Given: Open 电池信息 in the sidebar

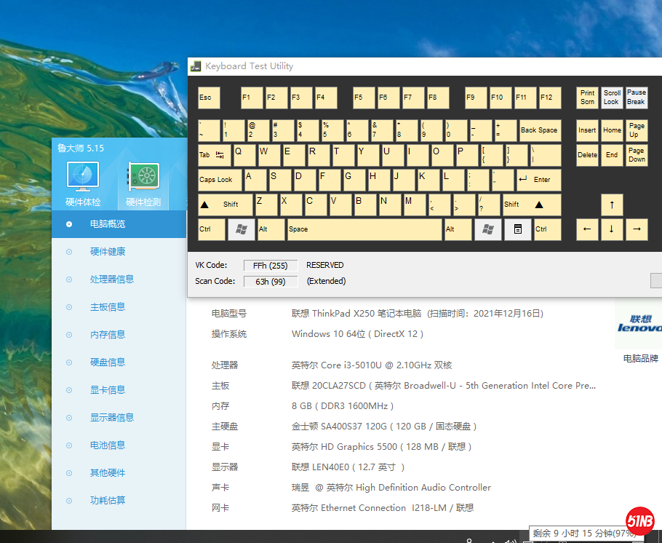Looking at the screenshot, I should coord(107,445).
